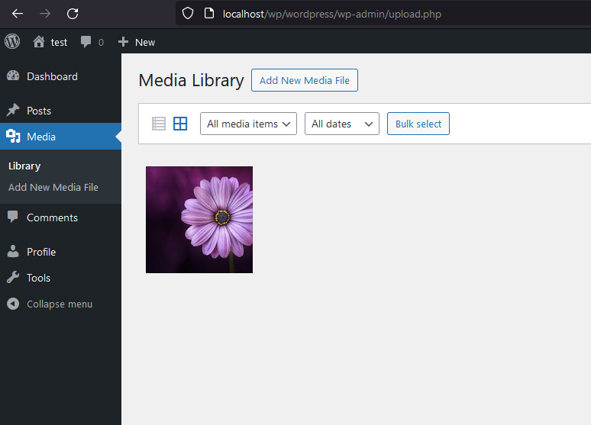Click the Profile user icon
This screenshot has height=425, width=591.
click(13, 252)
